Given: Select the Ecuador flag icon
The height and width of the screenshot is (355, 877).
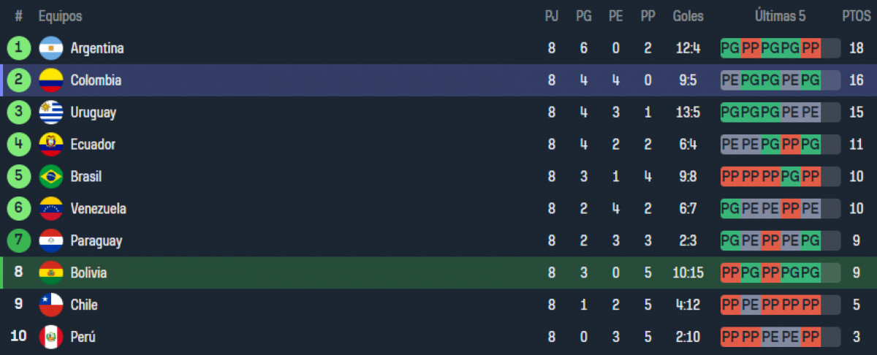Looking at the screenshot, I should 51,145.
